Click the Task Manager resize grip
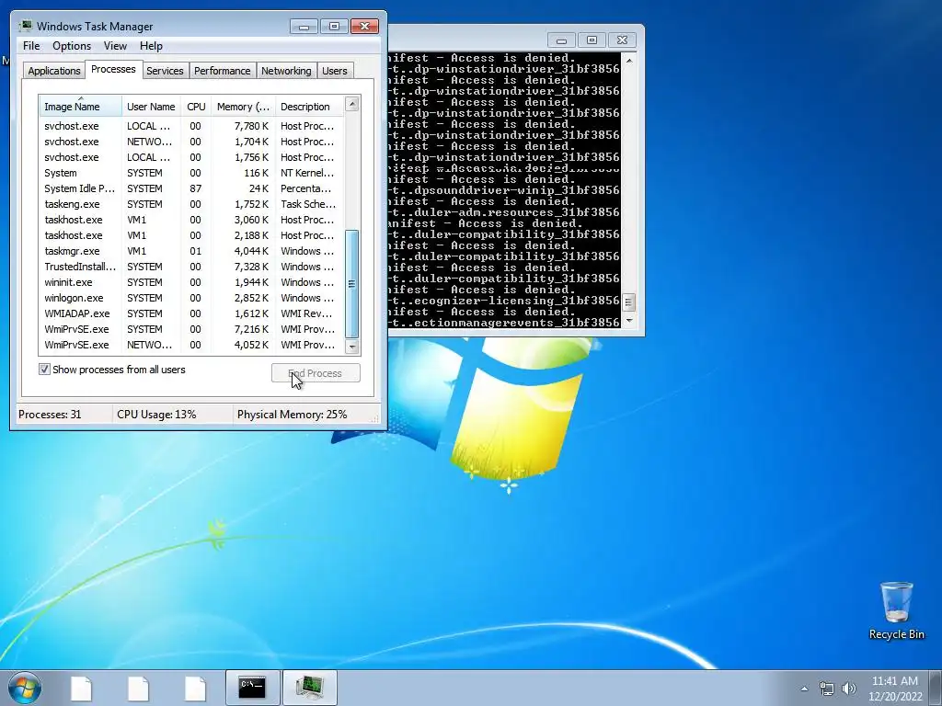Image resolution: width=942 pixels, height=706 pixels. (376, 419)
